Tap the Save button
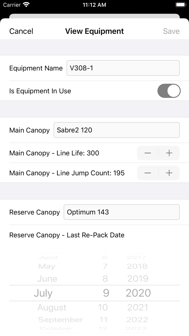The image size is (189, 336). [171, 31]
